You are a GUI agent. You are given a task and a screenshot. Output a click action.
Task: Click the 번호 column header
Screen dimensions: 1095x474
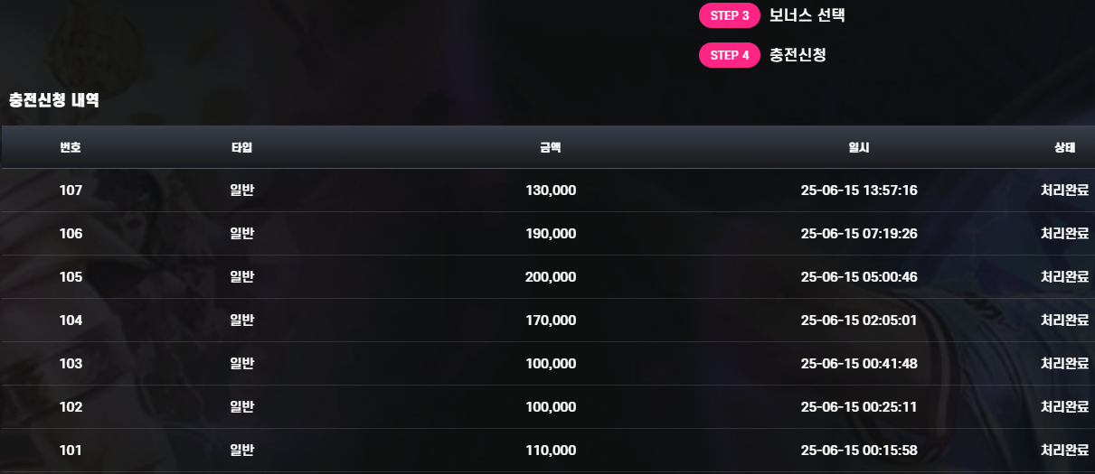[x=71, y=147]
